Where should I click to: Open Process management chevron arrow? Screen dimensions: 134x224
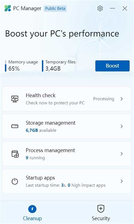122,154
